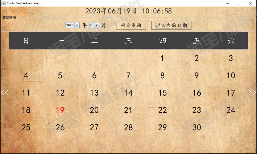Select day 5 in the calendar
The image size is (257, 154).
[60, 75]
